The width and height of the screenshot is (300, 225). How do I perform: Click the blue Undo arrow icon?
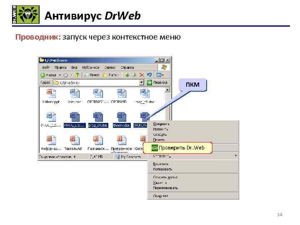click(149, 75)
